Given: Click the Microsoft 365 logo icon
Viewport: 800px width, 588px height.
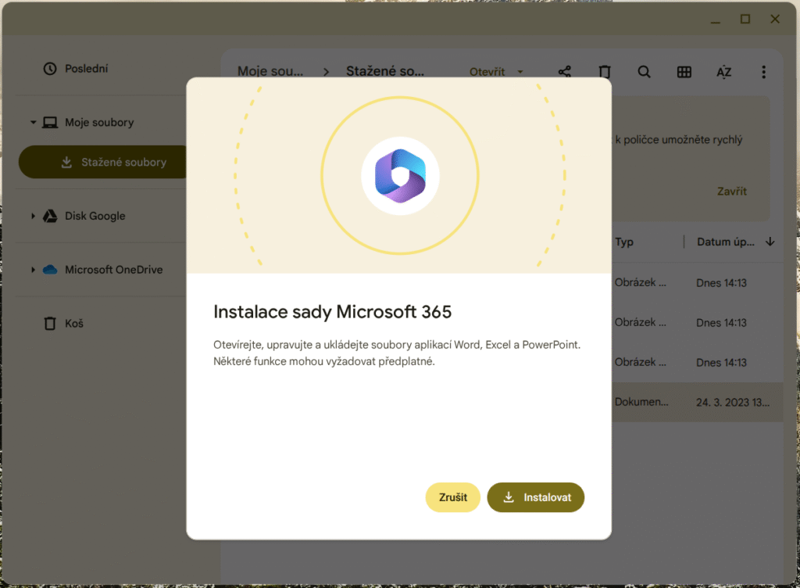Looking at the screenshot, I should (399, 175).
